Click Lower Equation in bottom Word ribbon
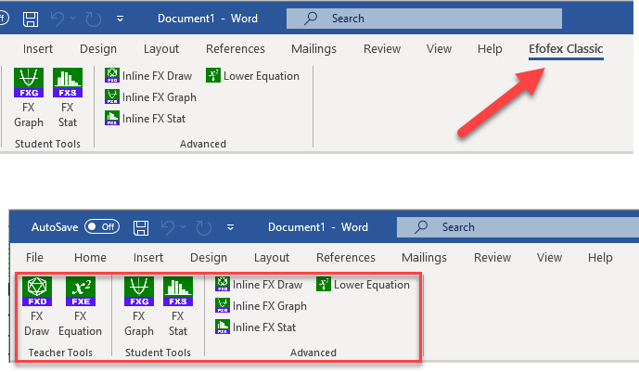This screenshot has width=639, height=372. coord(364,285)
